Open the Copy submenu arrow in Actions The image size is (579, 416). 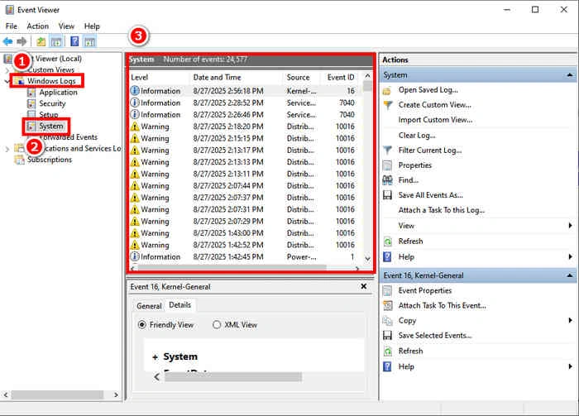tap(571, 321)
